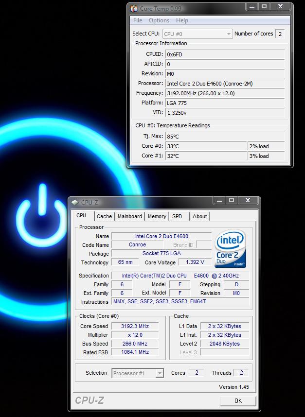Viewport: 305px width, 417px height.
Task: Open the SPD tab
Action: pos(177,216)
